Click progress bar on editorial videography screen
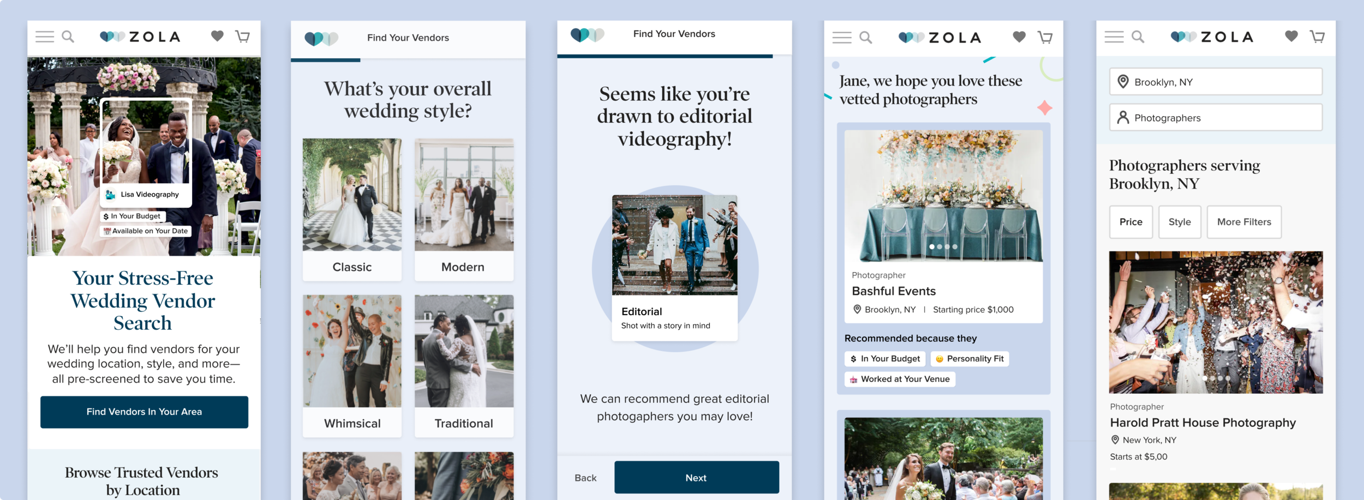This screenshot has width=1364, height=500. tap(674, 56)
